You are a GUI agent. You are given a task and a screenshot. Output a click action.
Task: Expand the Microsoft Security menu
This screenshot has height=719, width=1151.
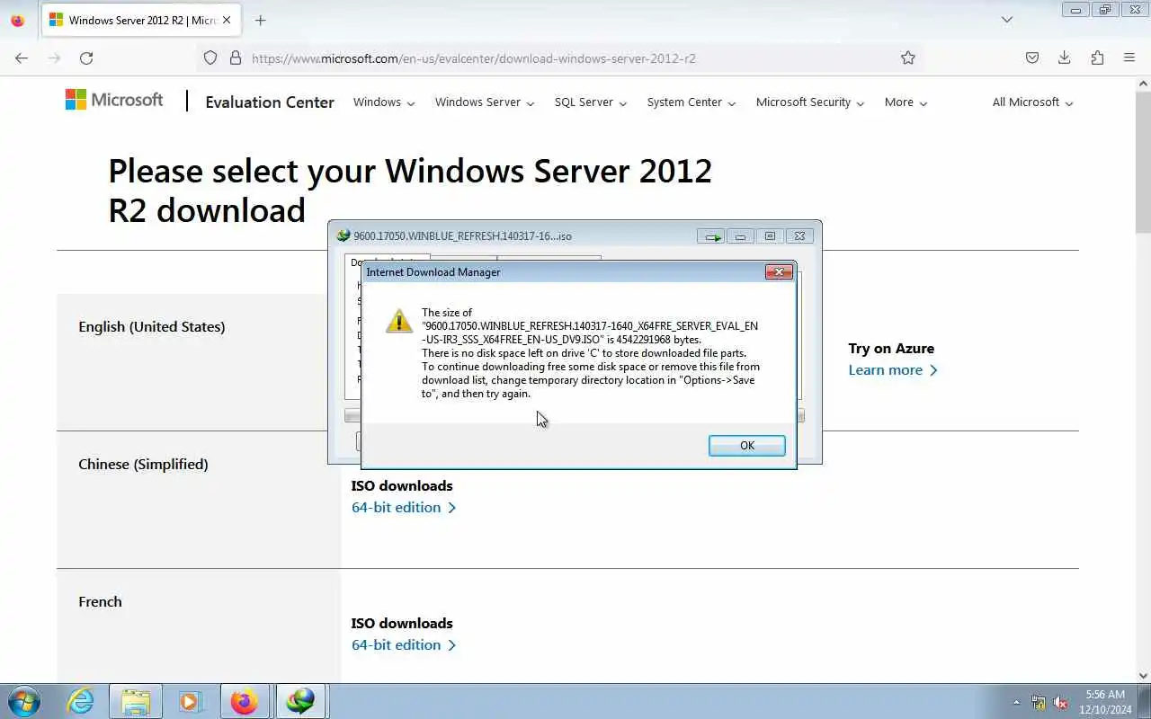810,102
